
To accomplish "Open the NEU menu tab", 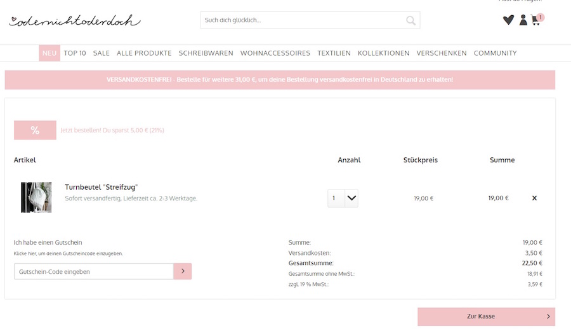I will (49, 53).
